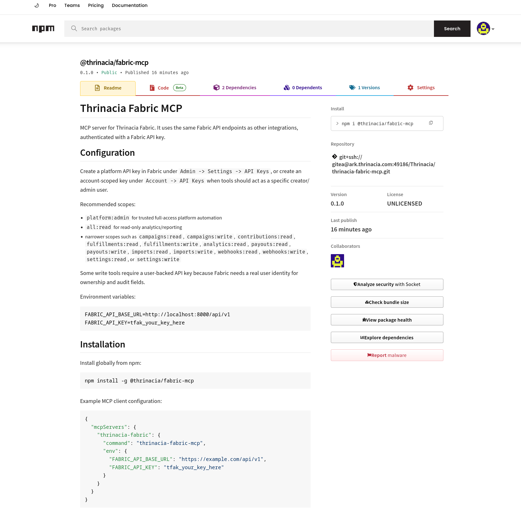Open the package Settings tab
Image resolution: width=521 pixels, height=513 pixels.
tap(421, 88)
